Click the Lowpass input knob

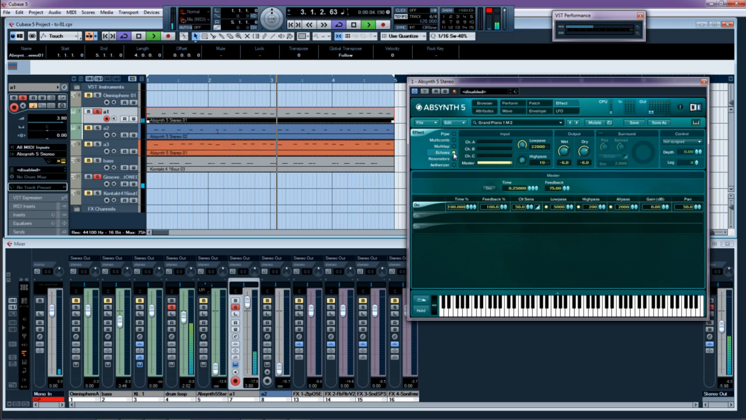pos(522,145)
